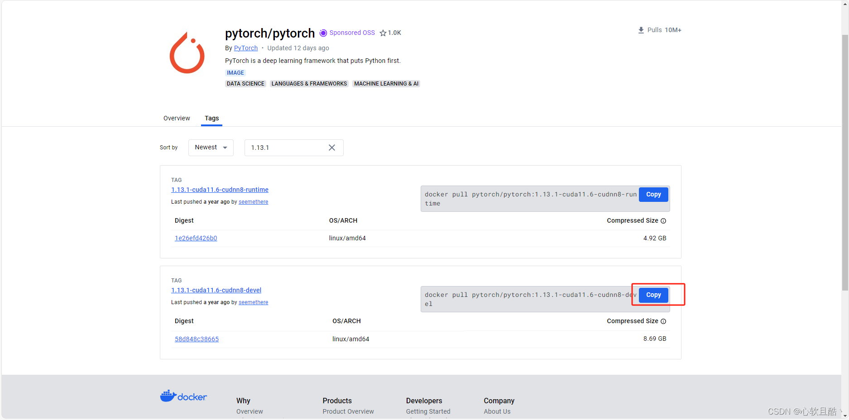Open the Newest sort dropdown
This screenshot has height=420, width=849.
[211, 148]
